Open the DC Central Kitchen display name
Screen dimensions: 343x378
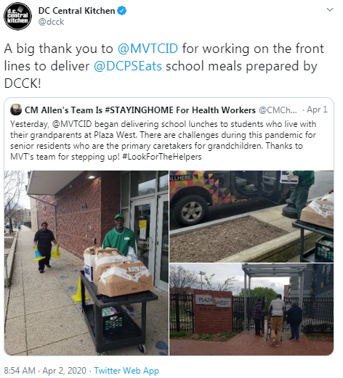pyautogui.click(x=76, y=11)
